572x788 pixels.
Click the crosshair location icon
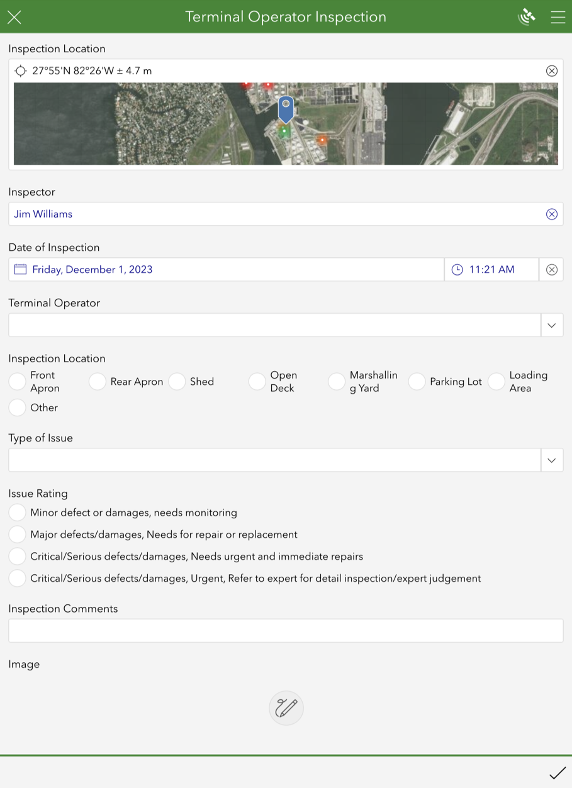(x=21, y=70)
